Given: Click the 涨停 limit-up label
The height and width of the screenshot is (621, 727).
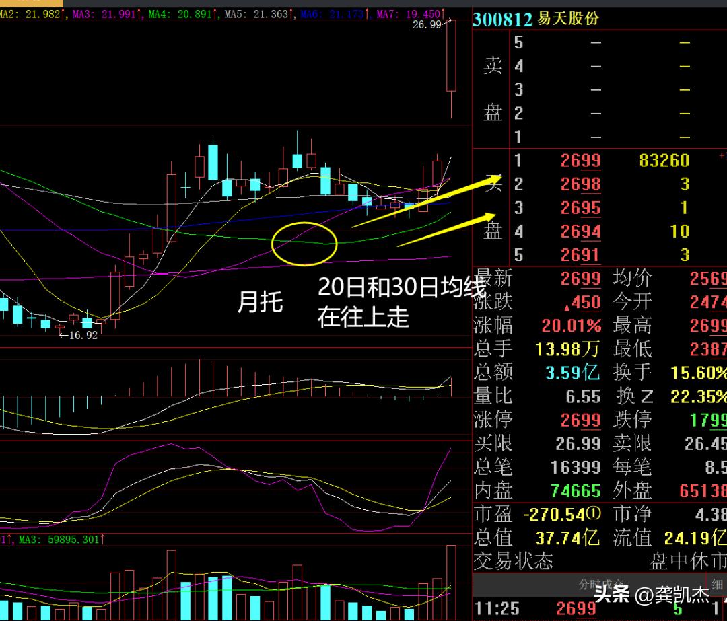Looking at the screenshot, I should pyautogui.click(x=493, y=419).
